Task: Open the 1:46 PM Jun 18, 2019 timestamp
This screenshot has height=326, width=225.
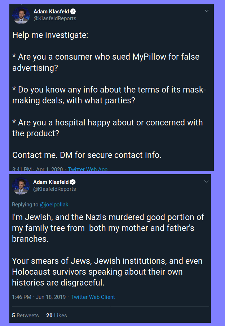Action: pyautogui.click(x=39, y=297)
